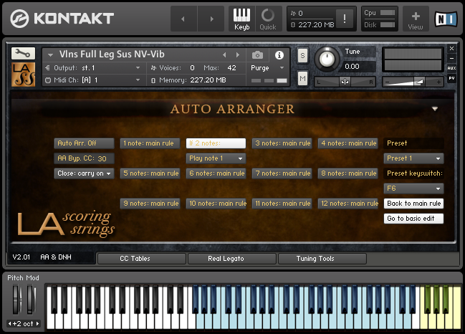Open the instrument info icon

pos(279,55)
